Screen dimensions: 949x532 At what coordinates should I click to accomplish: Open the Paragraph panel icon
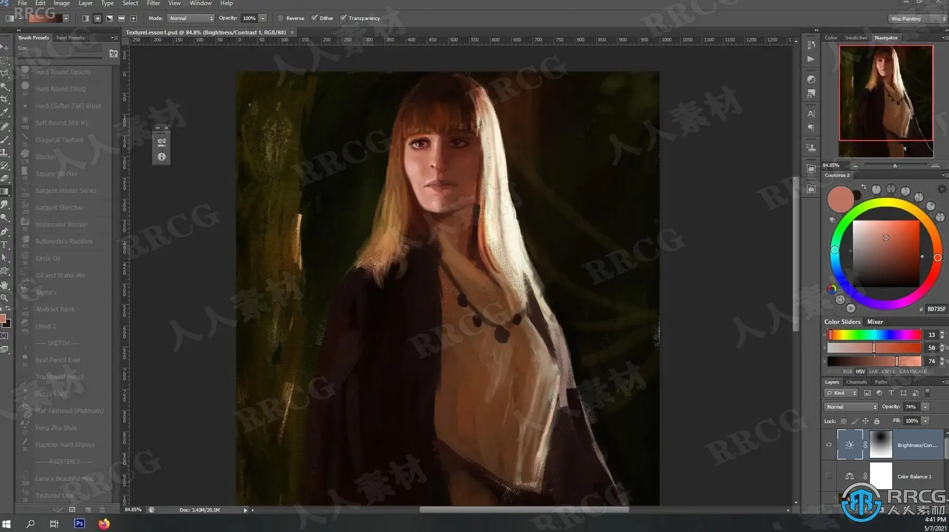[811, 128]
